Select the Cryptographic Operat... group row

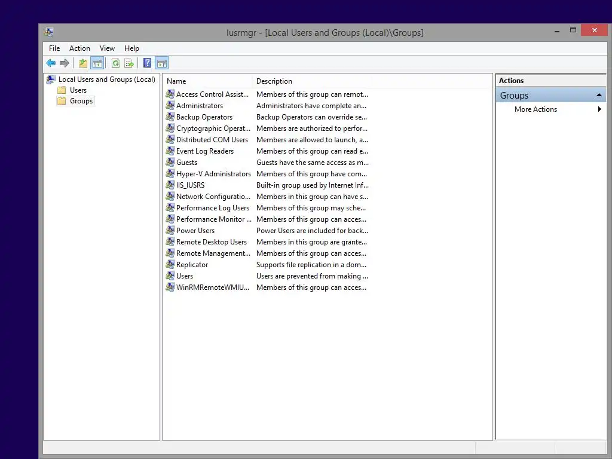click(213, 128)
